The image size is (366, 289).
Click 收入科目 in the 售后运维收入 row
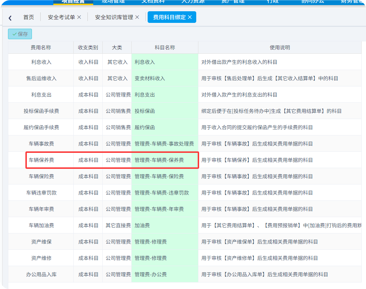[x=88, y=78]
